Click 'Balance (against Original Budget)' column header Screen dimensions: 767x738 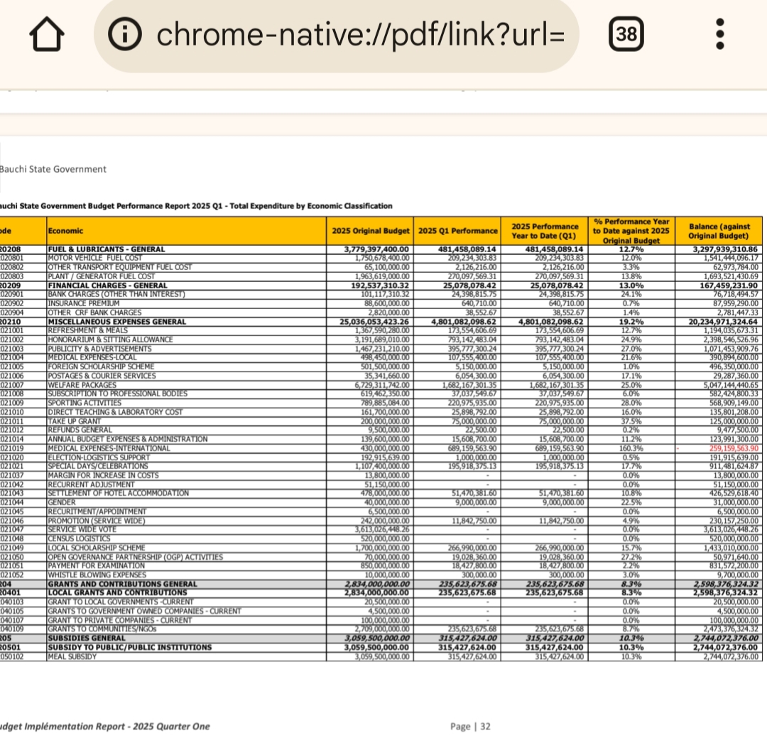click(x=719, y=231)
